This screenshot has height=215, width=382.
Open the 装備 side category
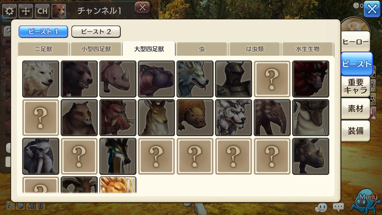click(356, 131)
